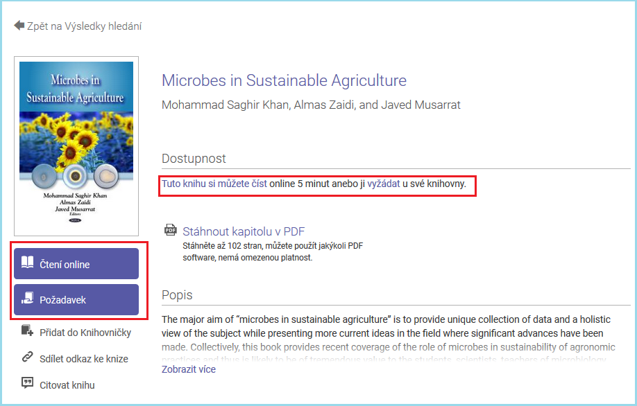Click the add to bookshelf icon
Image resolution: width=637 pixels, height=406 pixels.
(x=28, y=332)
